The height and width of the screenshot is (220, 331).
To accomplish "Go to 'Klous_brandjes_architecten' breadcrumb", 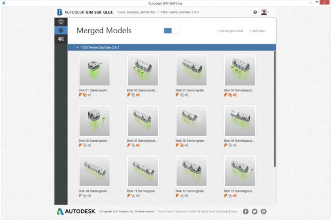I will pos(136,12).
